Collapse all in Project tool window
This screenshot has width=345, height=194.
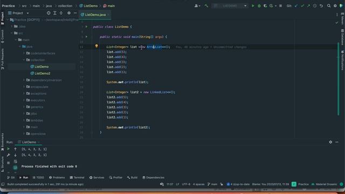pyautogui.click(x=61, y=13)
